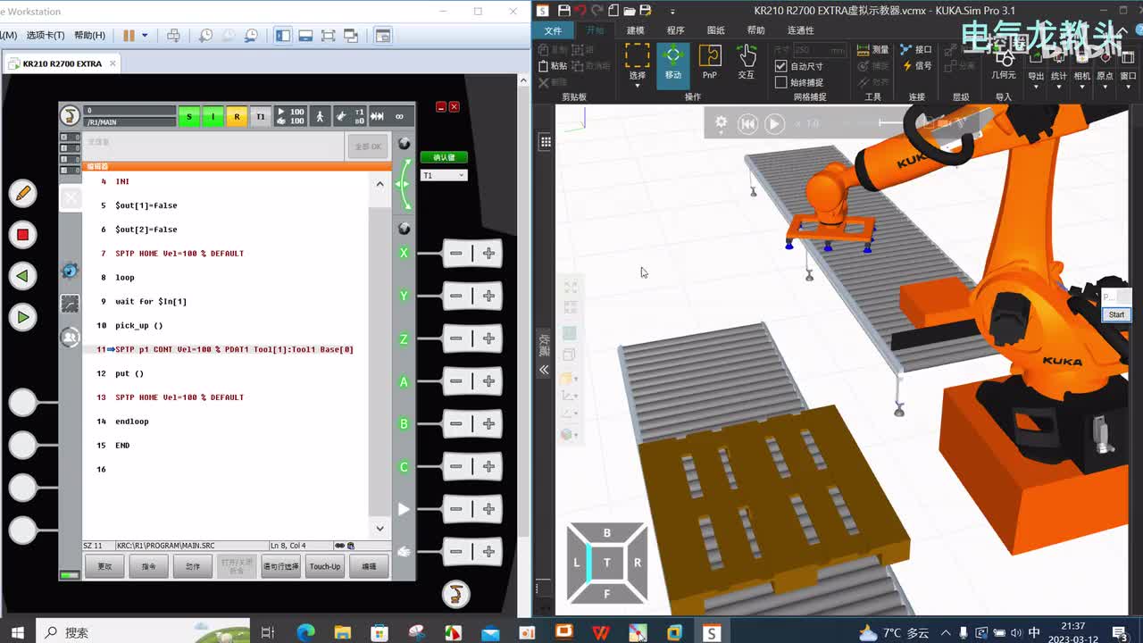
Task: Click the Motion (动作) softkey
Action: [x=193, y=566]
